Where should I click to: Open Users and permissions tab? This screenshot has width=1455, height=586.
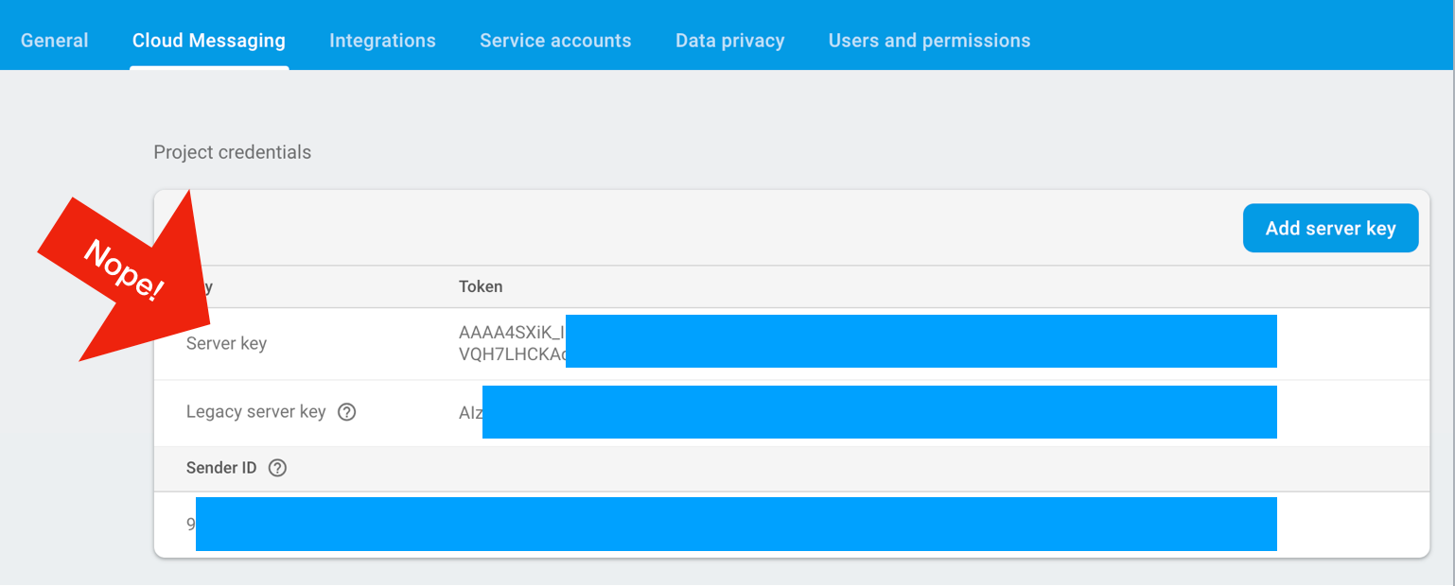930,41
